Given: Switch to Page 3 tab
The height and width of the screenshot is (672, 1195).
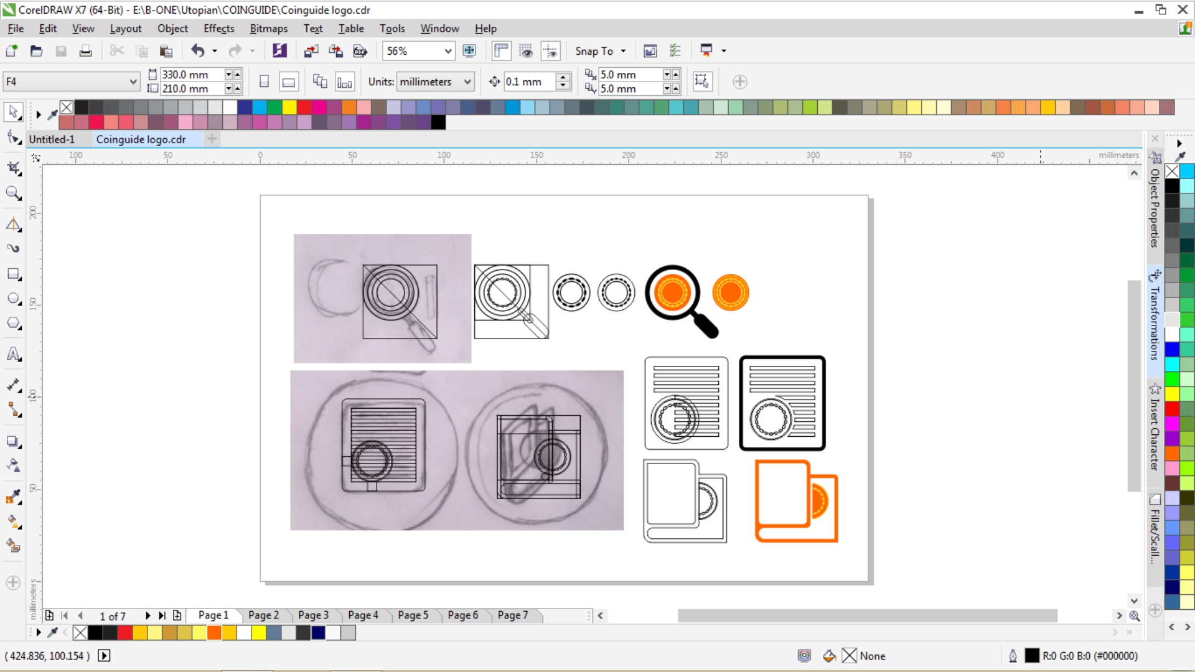Looking at the screenshot, I should click(x=313, y=615).
